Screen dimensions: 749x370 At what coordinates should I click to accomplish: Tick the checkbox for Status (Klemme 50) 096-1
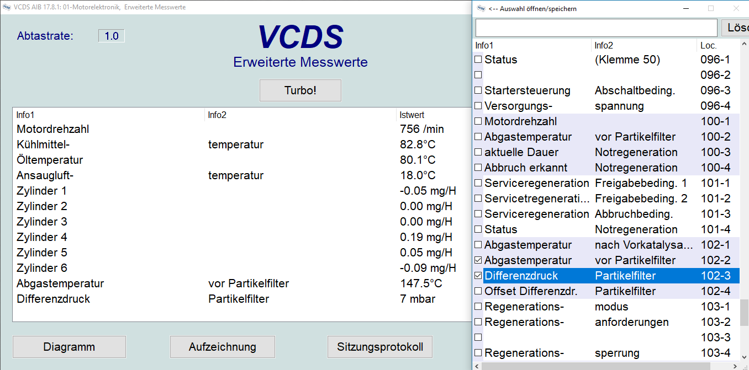[x=478, y=60]
